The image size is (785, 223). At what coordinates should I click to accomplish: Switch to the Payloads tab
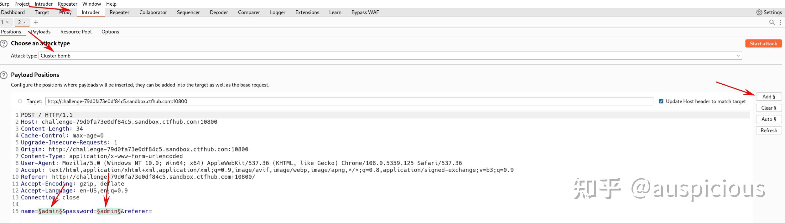click(x=41, y=32)
